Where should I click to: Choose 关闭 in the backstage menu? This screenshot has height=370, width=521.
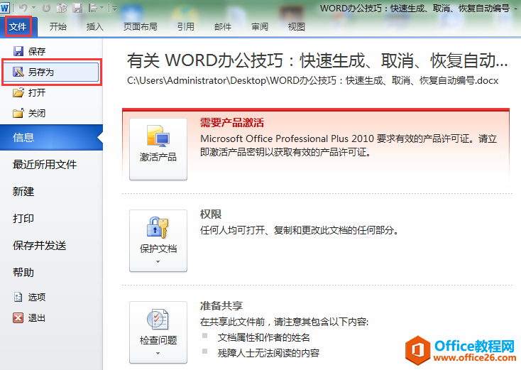(x=37, y=114)
